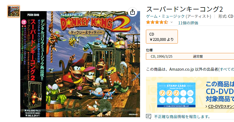Click the スーパードンキーコング2 product title

[x=185, y=9]
